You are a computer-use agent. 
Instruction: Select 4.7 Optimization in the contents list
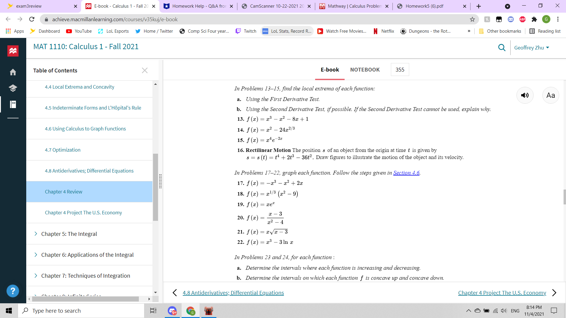pyautogui.click(x=62, y=150)
